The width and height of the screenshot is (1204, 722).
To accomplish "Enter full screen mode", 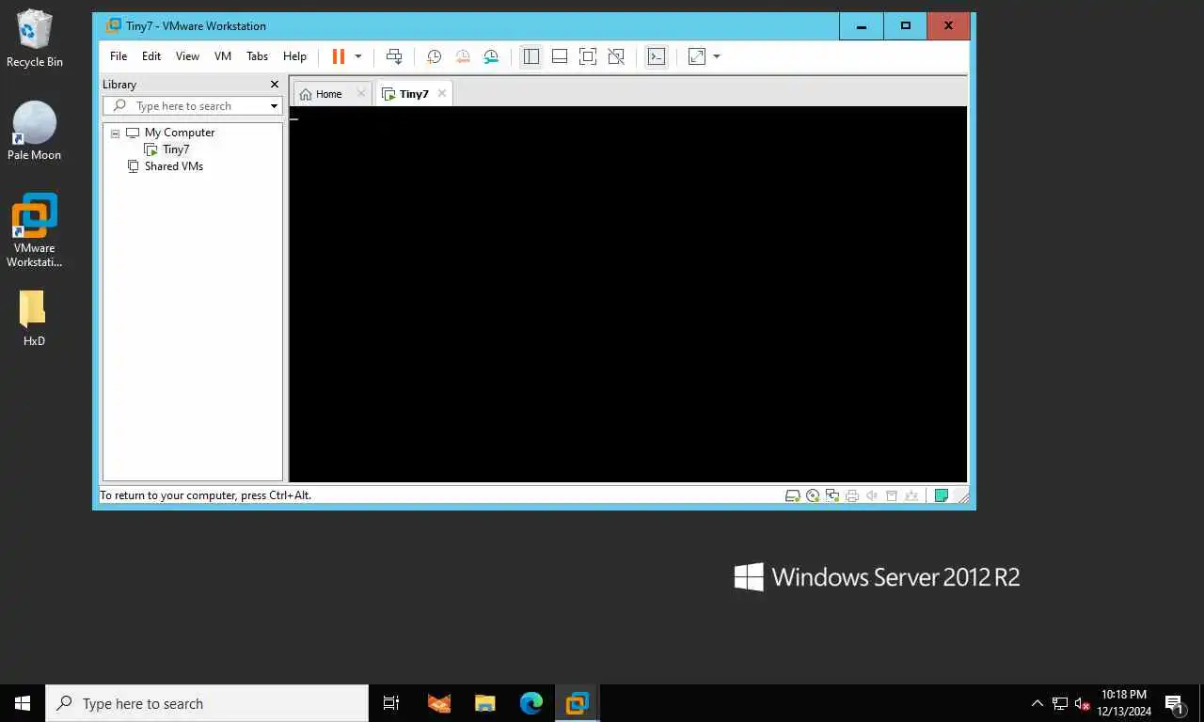I will pos(588,56).
